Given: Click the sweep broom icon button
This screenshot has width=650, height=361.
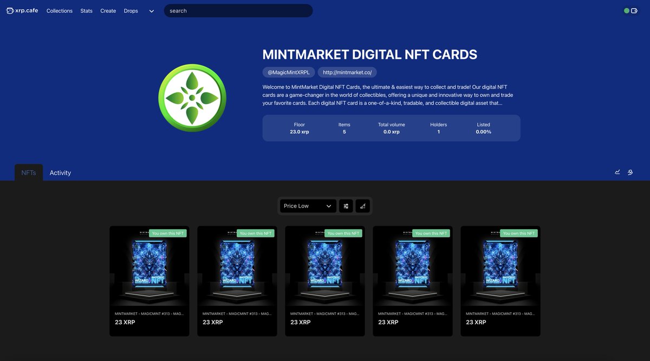Looking at the screenshot, I should [363, 206].
